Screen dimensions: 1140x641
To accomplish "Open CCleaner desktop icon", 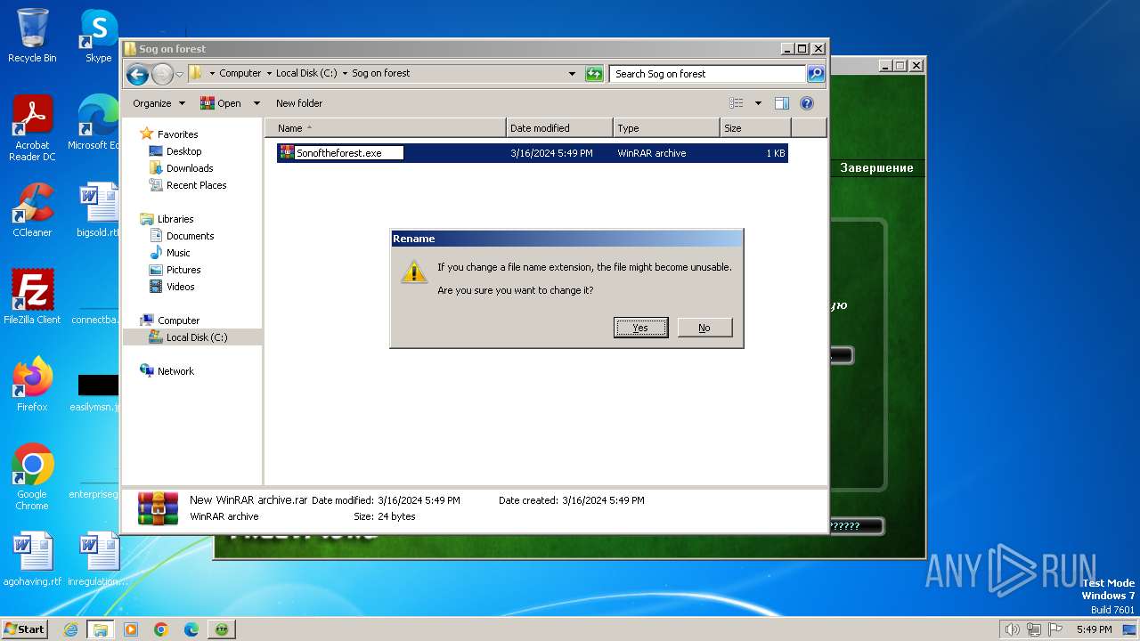I will coord(32,210).
